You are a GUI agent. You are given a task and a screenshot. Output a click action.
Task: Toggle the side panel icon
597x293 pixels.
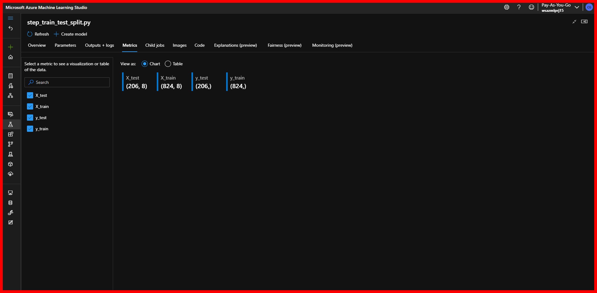click(x=584, y=21)
